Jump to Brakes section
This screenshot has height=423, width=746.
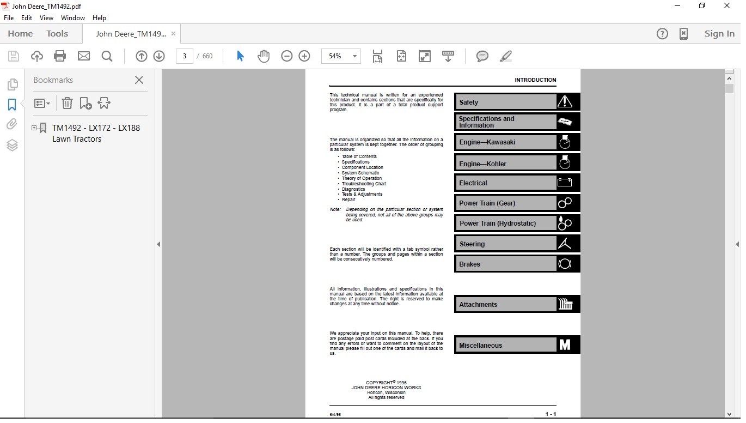pyautogui.click(x=517, y=264)
